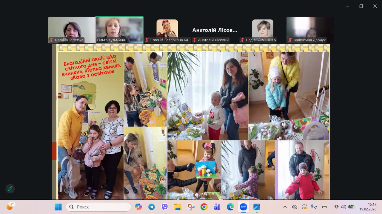This screenshot has height=214, width=382.
Task: Open the clock and date calendar flyout
Action: 367,207
